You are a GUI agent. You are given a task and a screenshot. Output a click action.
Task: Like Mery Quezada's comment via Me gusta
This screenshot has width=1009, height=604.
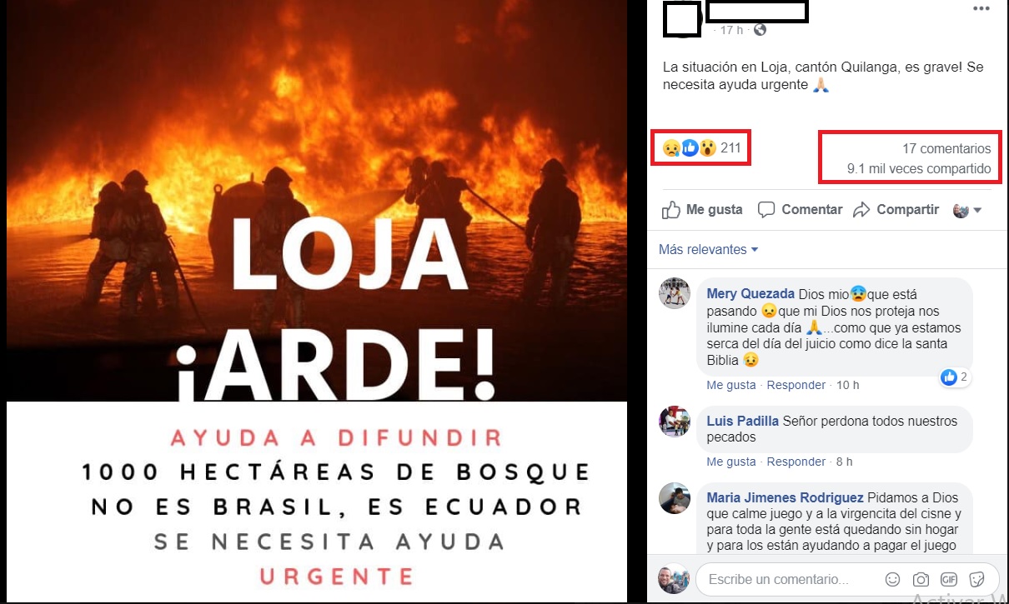pos(731,385)
